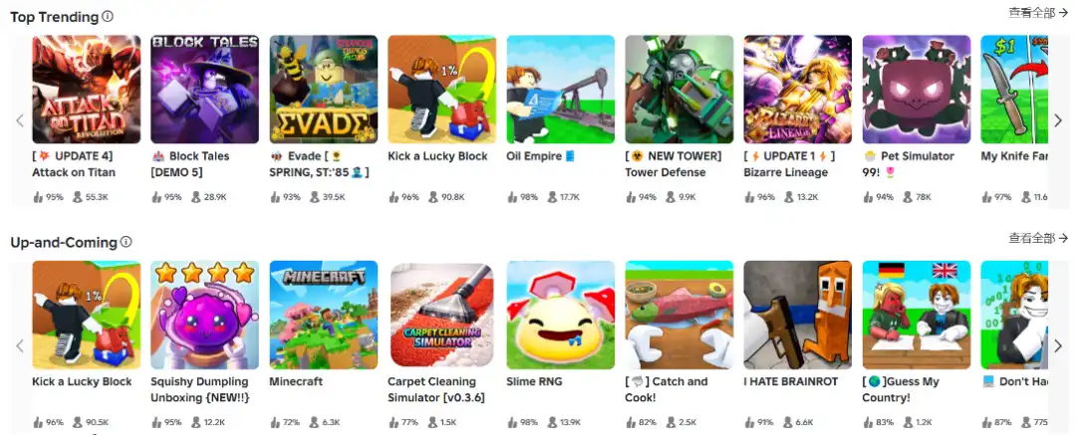Open the Block Tales DEMO 5 thumbnail

coord(205,90)
